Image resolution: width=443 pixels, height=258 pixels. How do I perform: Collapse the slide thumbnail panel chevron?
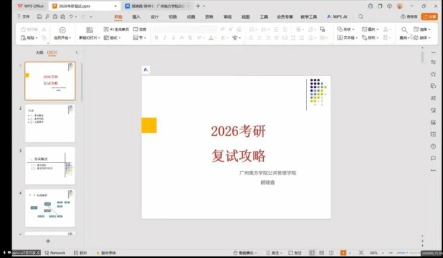tap(76, 53)
